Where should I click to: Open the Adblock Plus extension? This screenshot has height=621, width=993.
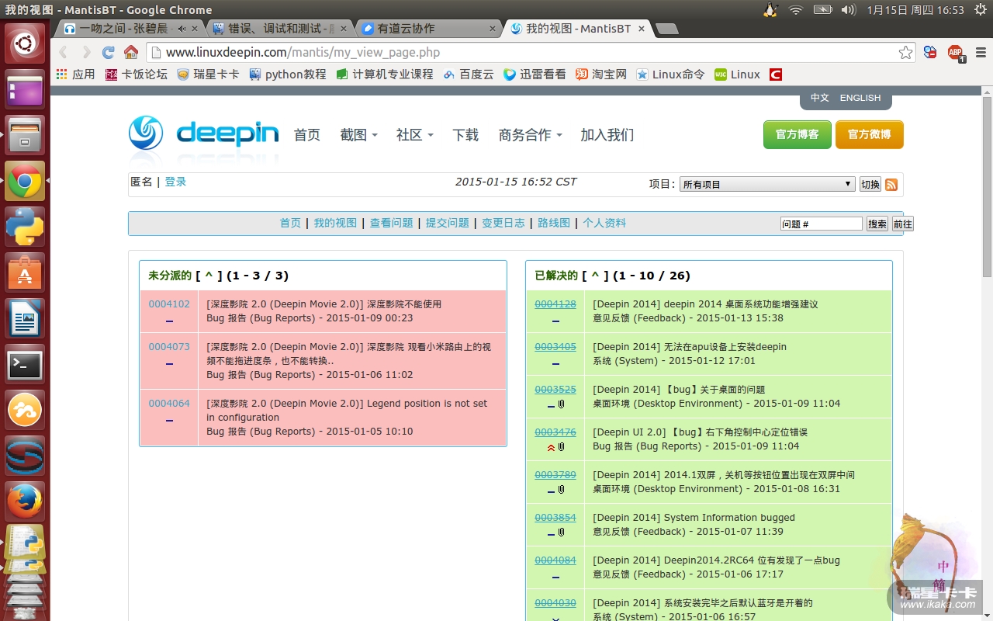coord(955,53)
